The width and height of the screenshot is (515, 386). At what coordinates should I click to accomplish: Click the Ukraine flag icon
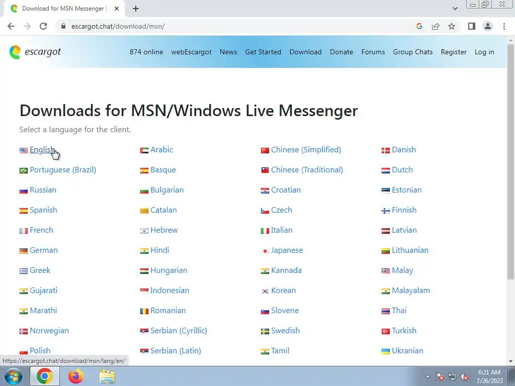click(x=386, y=351)
